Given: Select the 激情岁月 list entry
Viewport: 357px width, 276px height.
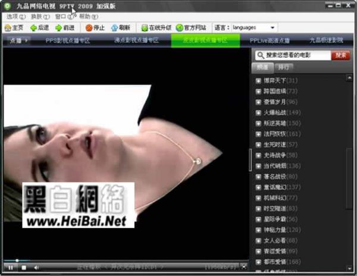Looking at the screenshot, I should [276, 102].
